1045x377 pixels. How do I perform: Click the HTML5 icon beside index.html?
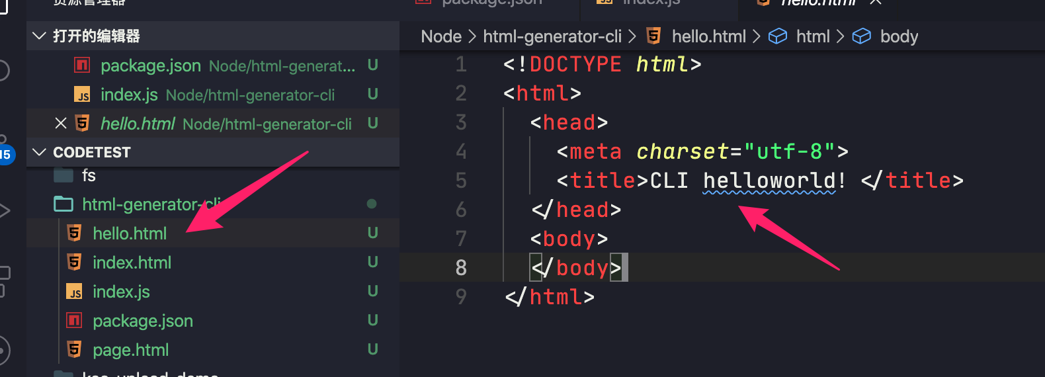[74, 262]
